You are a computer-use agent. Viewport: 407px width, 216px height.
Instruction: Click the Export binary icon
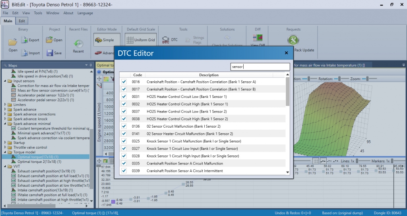point(24,40)
